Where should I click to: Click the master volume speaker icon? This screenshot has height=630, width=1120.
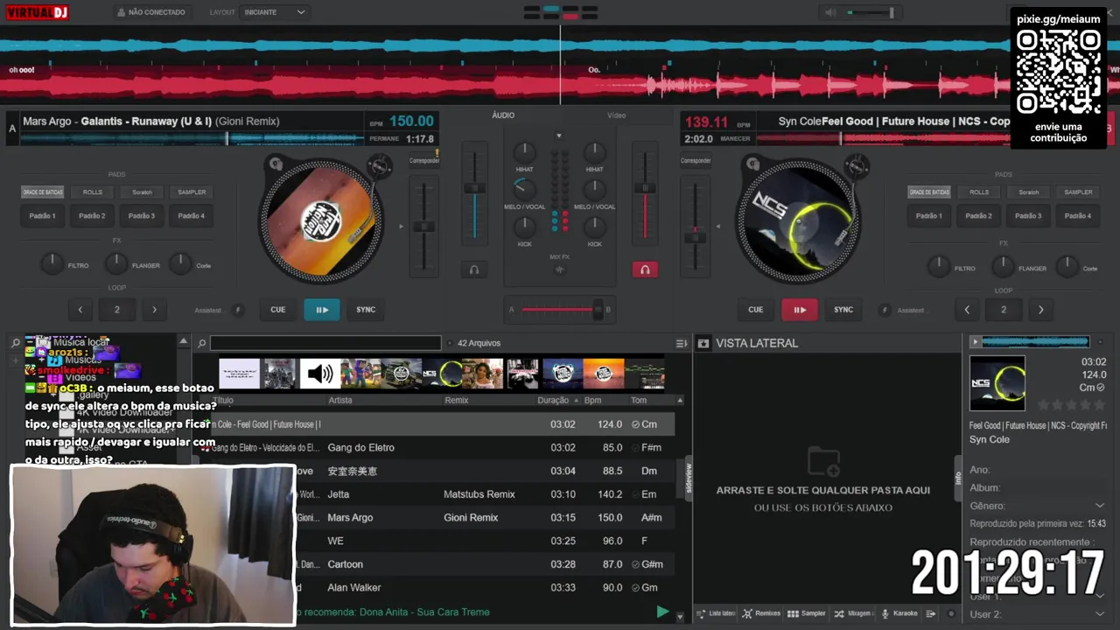click(x=830, y=12)
